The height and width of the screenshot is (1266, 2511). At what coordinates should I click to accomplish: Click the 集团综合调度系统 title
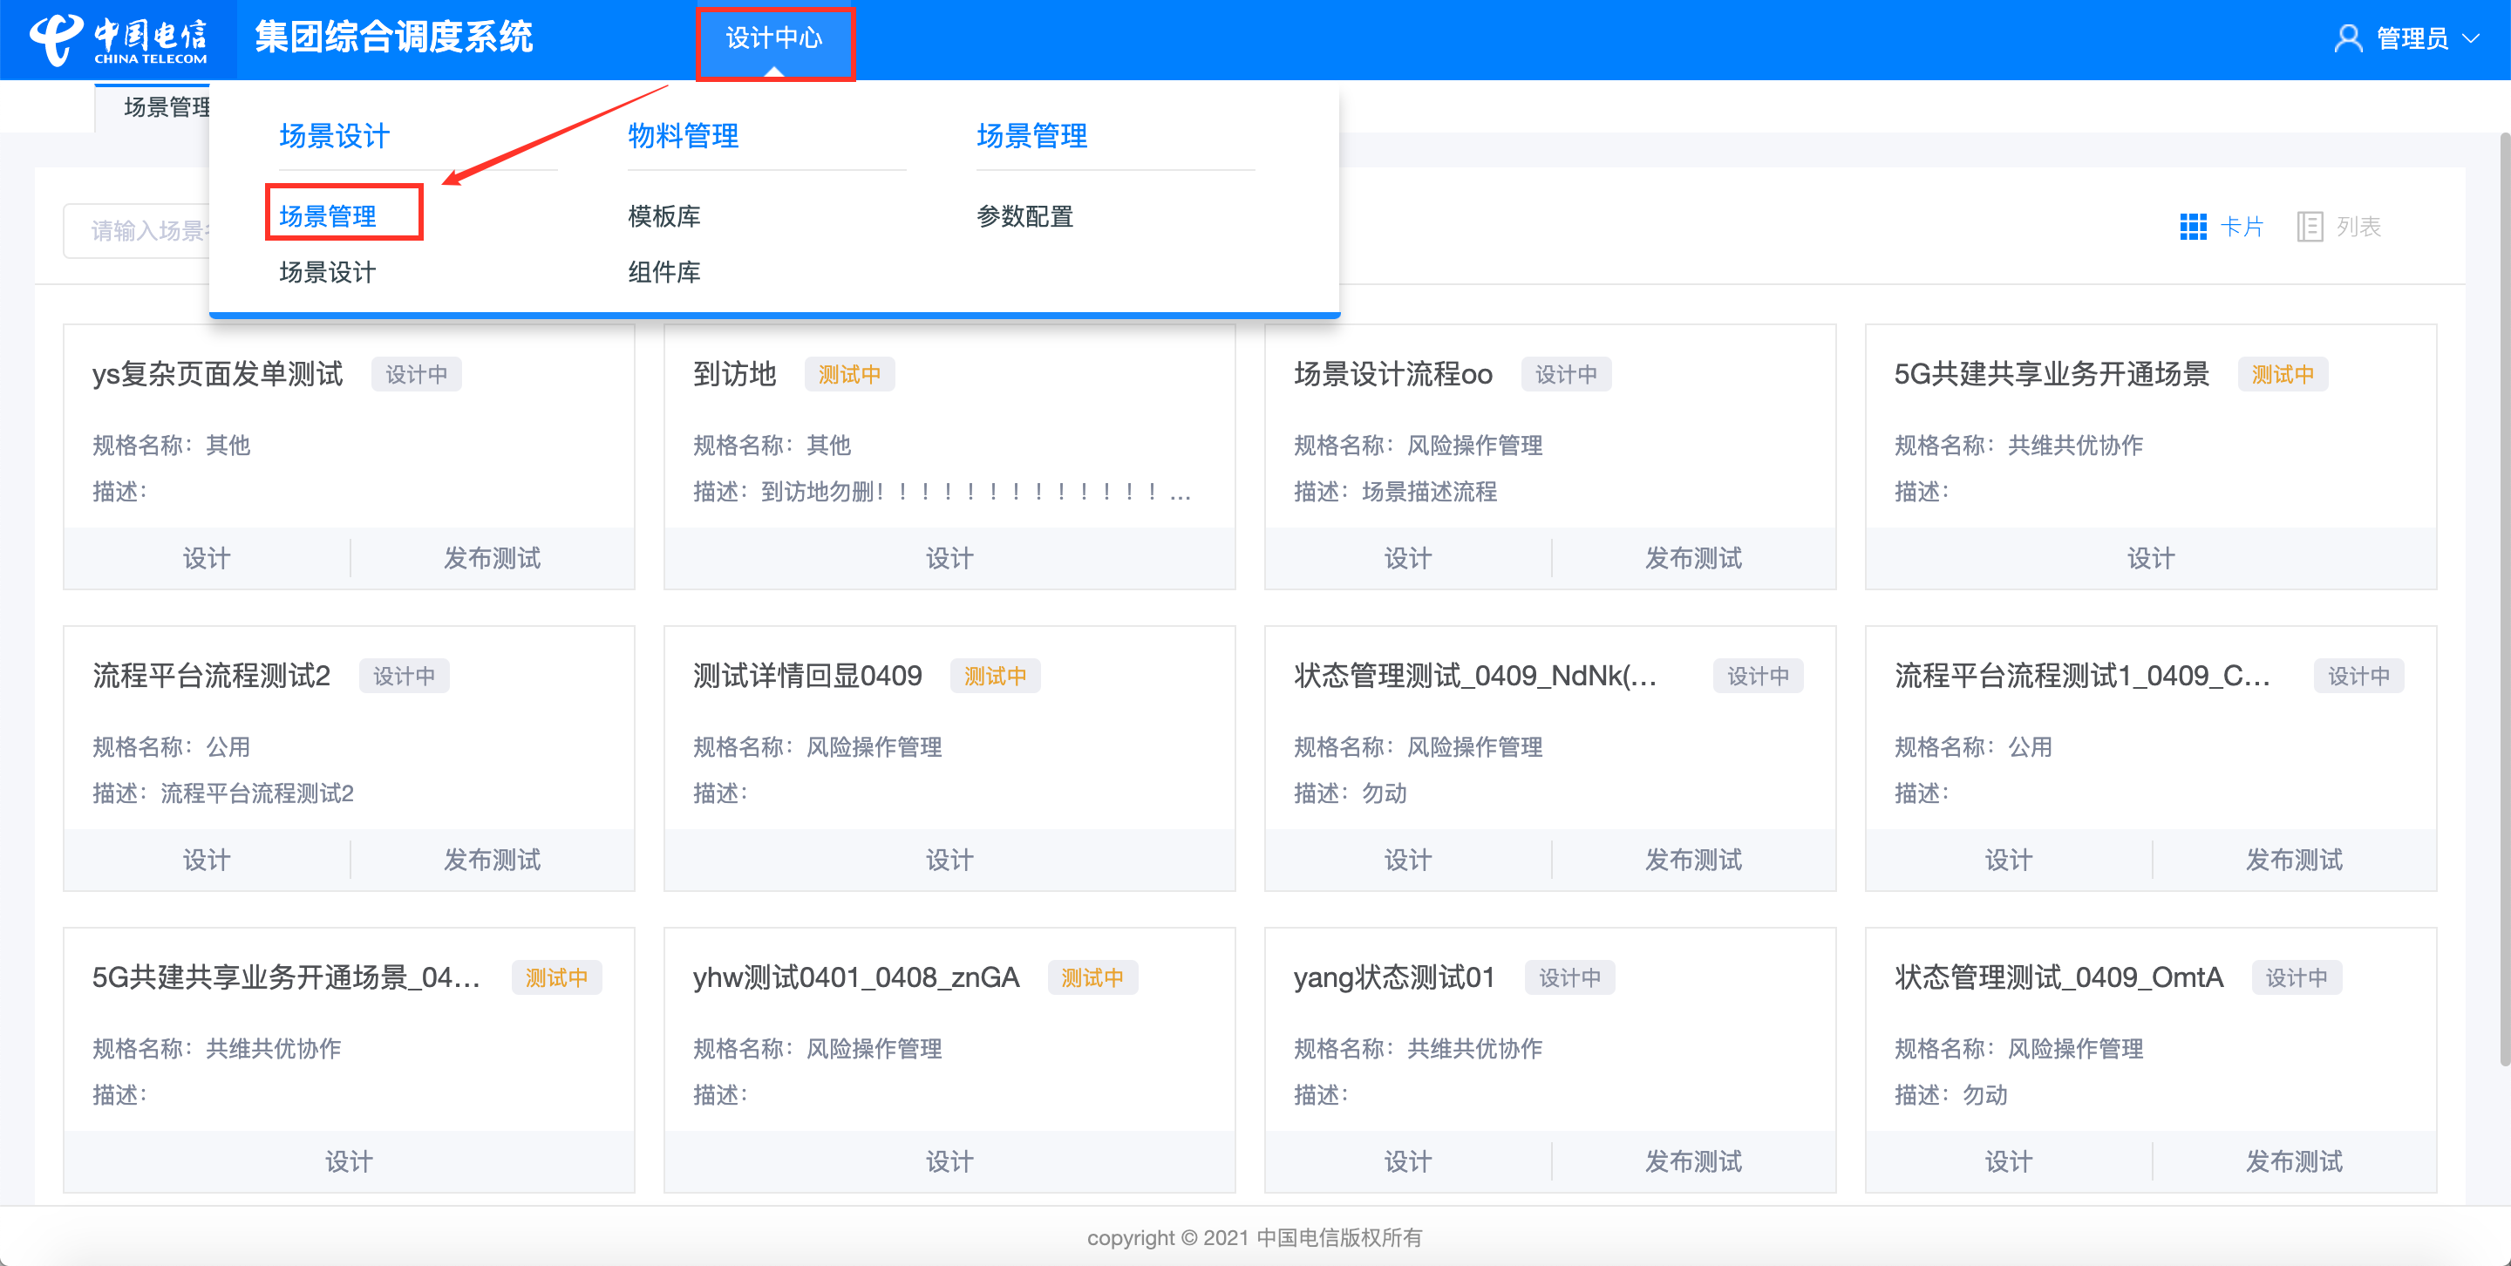[394, 38]
